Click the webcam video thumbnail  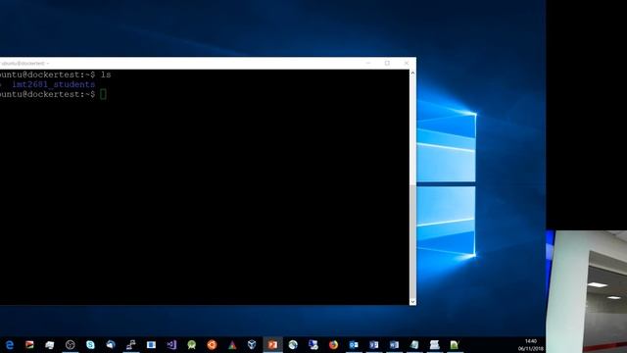pyautogui.click(x=587, y=292)
